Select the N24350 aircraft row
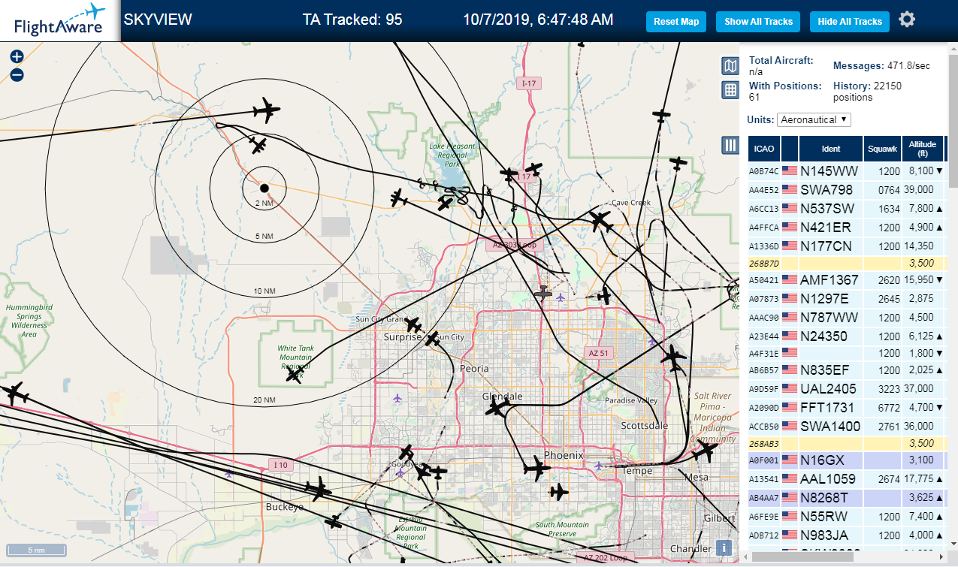958x567 pixels. coord(847,336)
